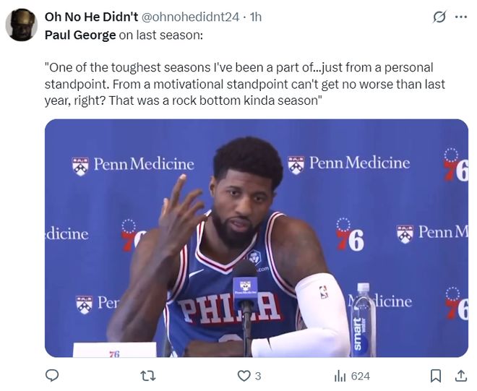The height and width of the screenshot is (391, 477).
Task: Click the bold "Paul George" text
Action: 80,34
